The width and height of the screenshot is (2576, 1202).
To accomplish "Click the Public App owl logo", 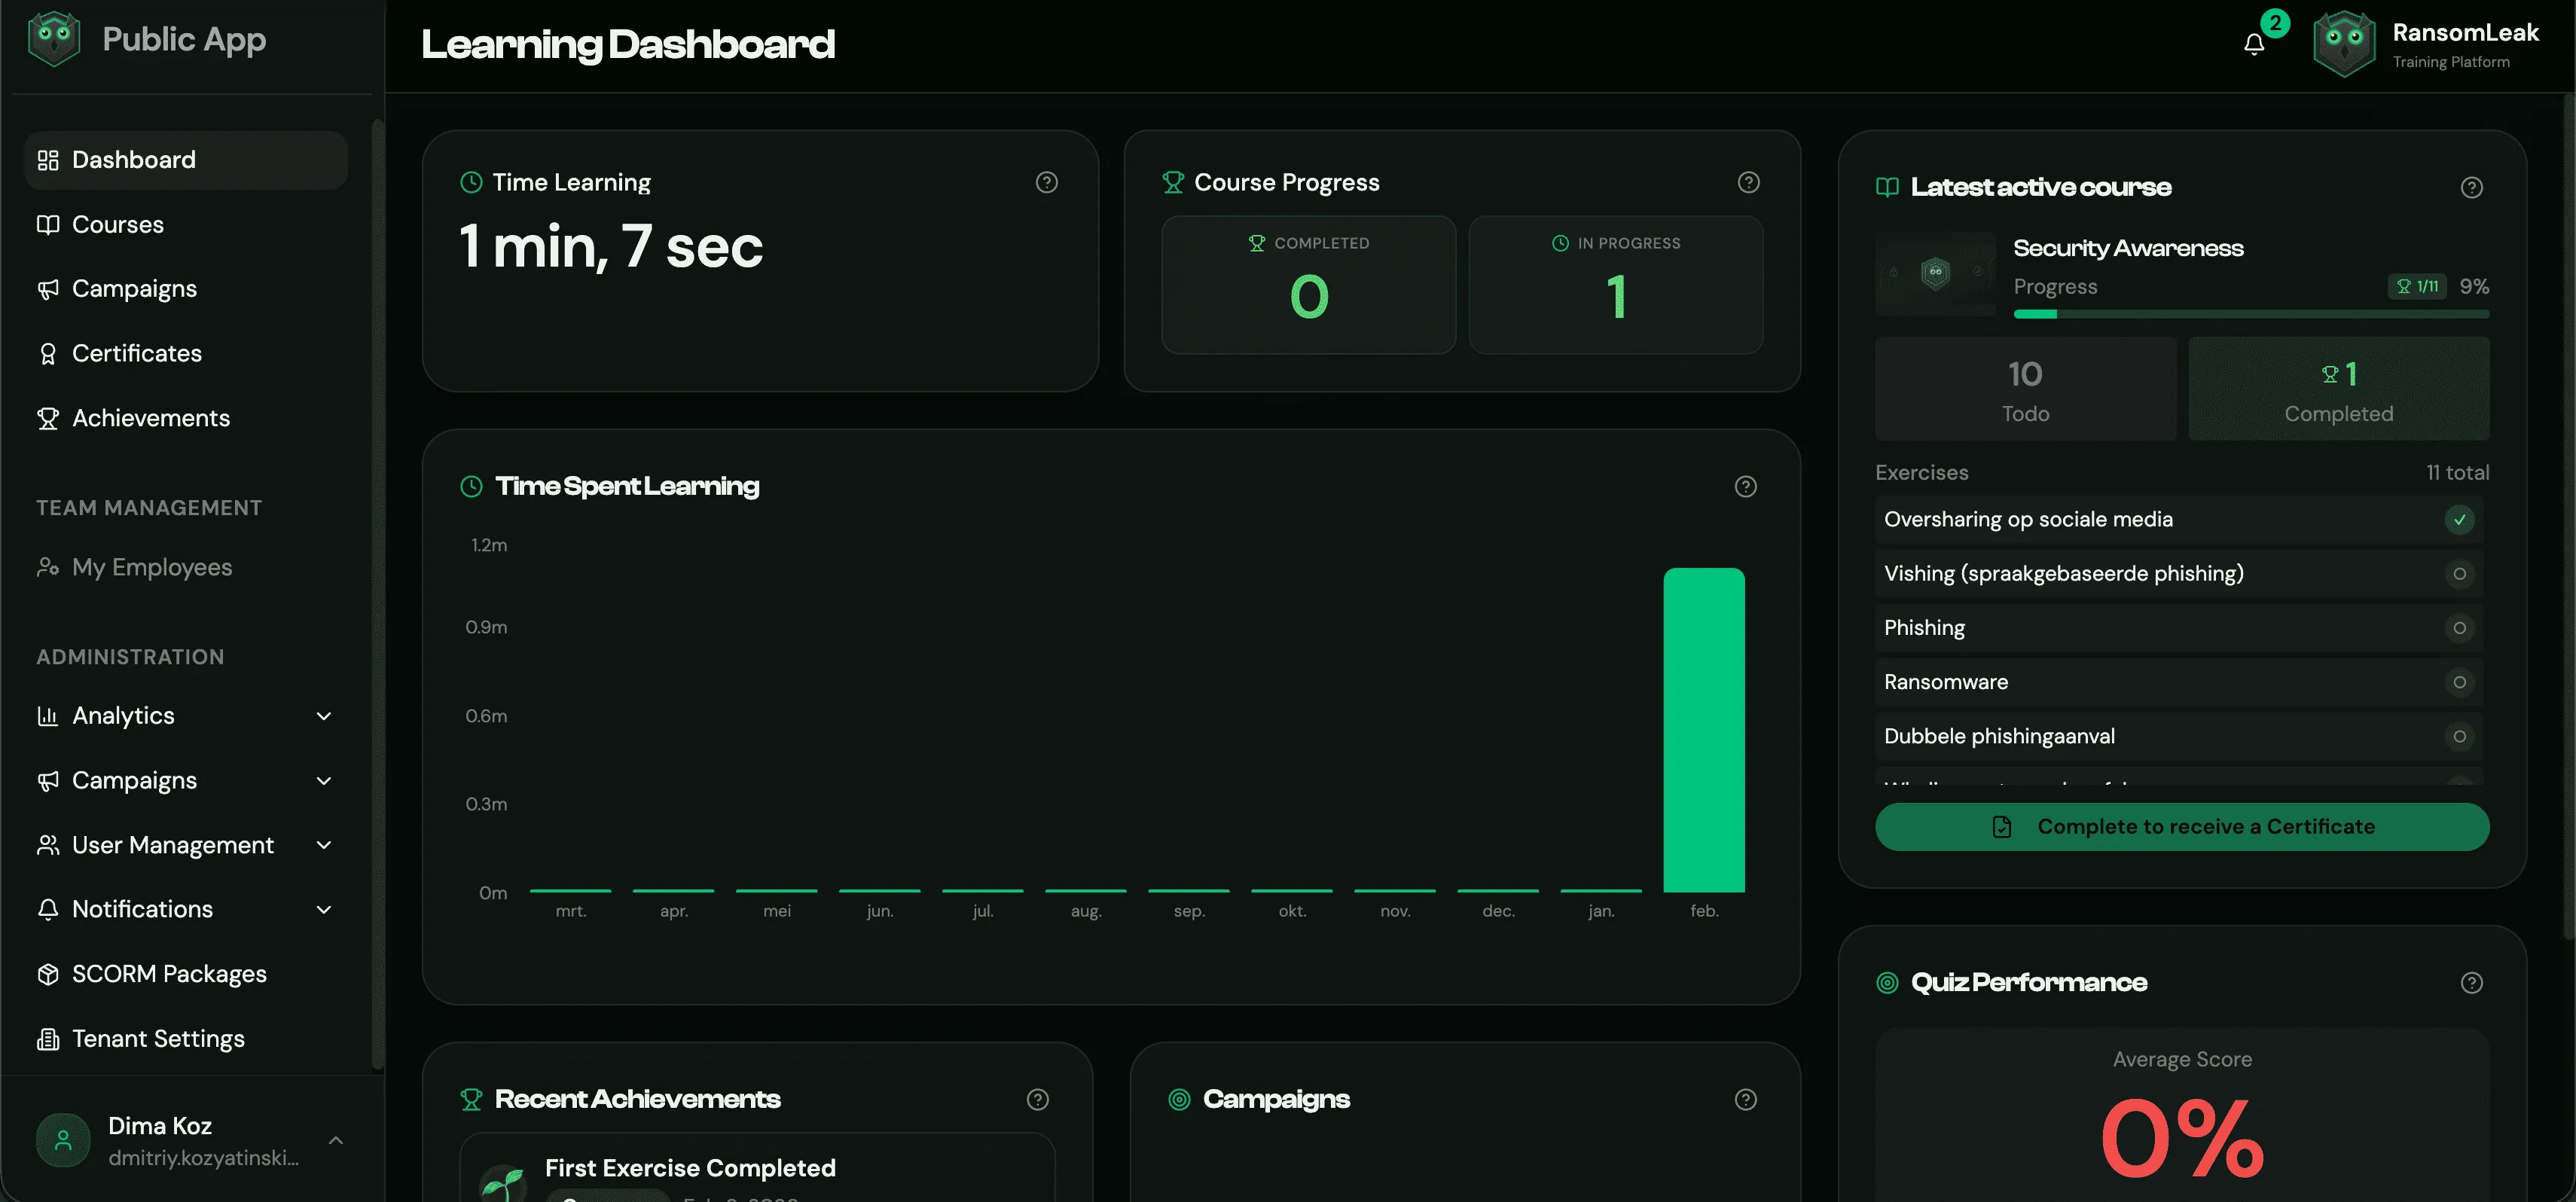I will pyautogui.click(x=54, y=40).
